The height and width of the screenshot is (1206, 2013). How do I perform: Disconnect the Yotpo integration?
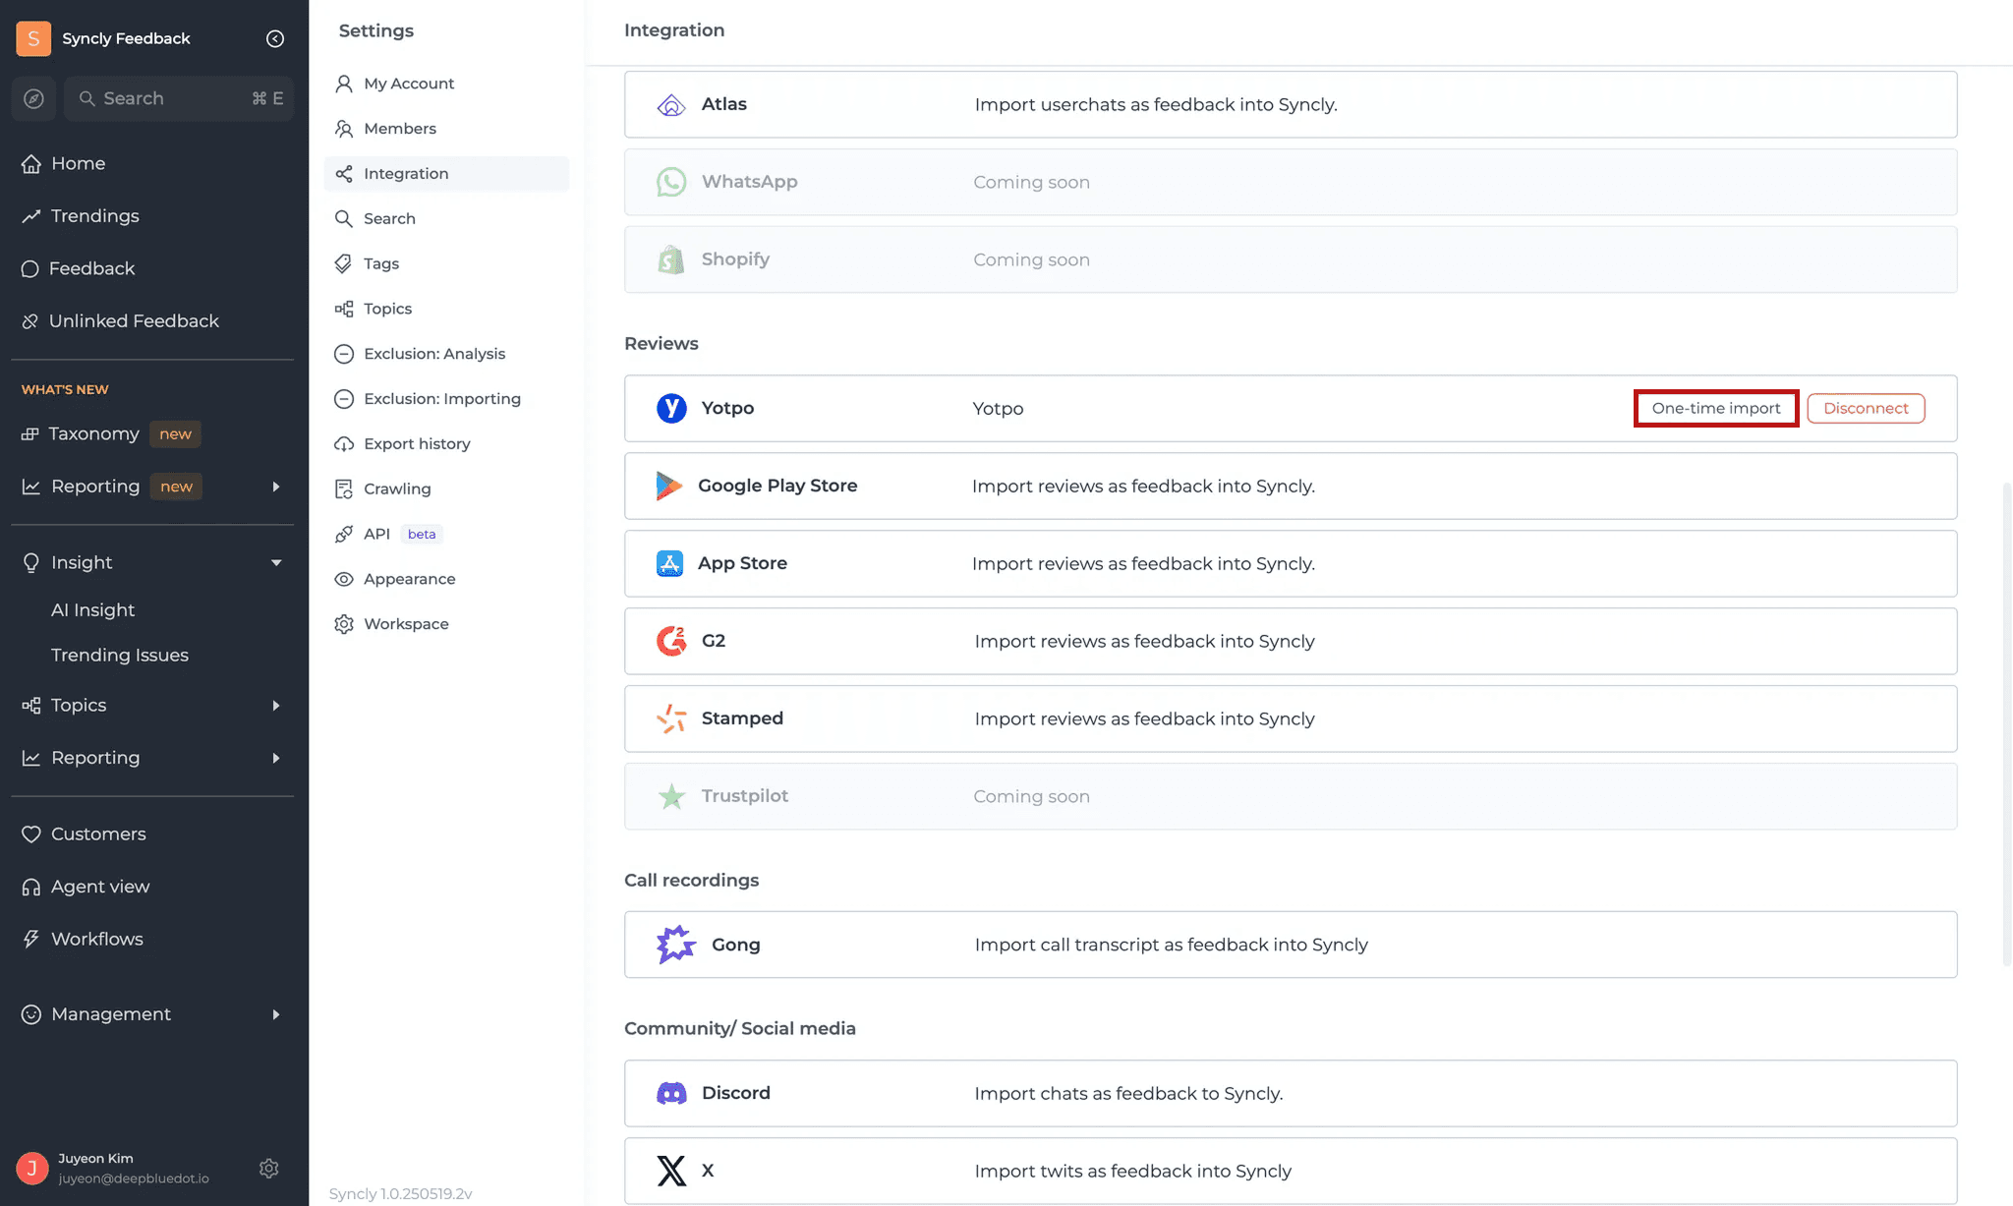1866,408
